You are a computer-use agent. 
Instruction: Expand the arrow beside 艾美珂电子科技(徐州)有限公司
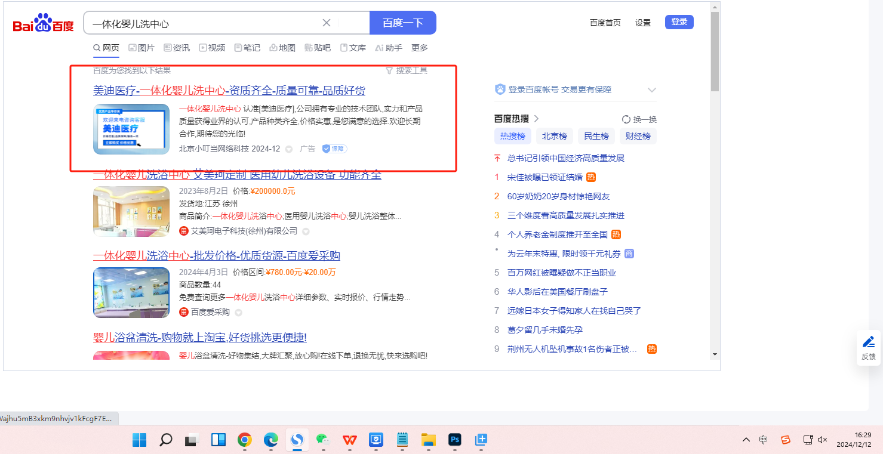coord(306,231)
